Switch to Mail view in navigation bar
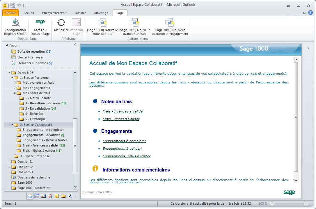This screenshot has height=209, width=316. [x=30, y=196]
